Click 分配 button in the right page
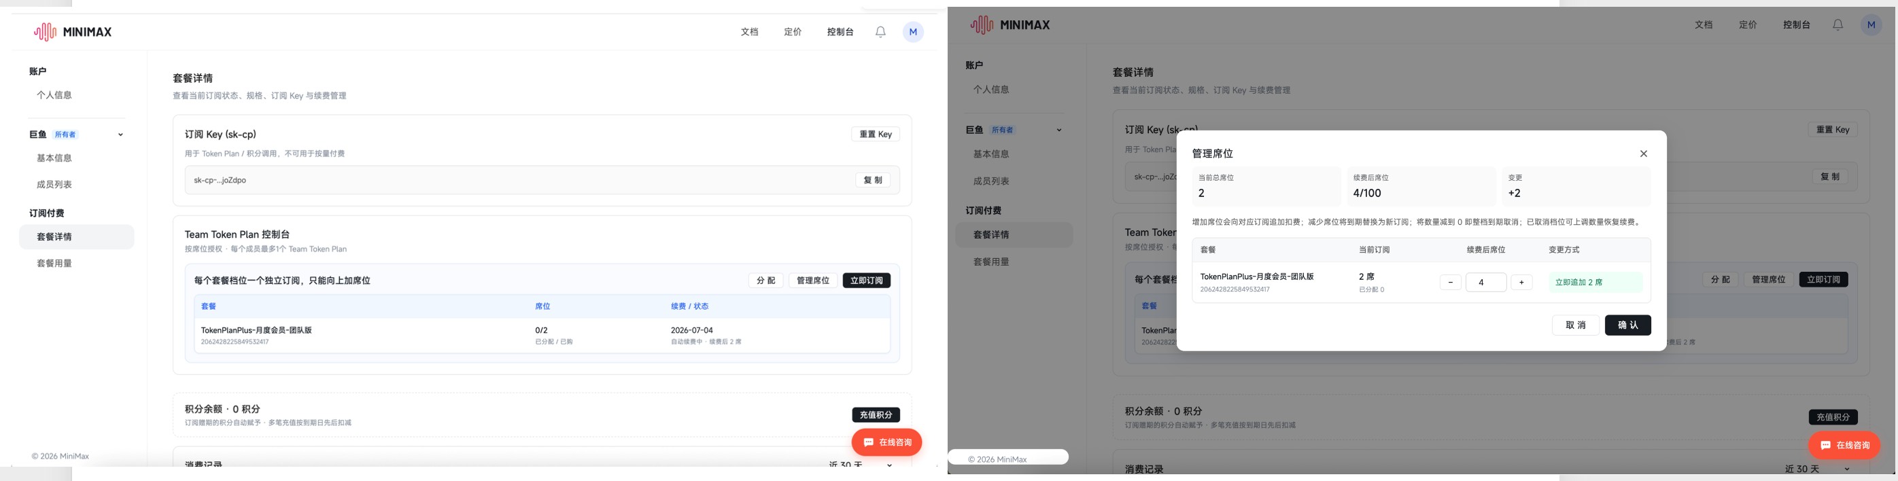1898x481 pixels. [1721, 280]
